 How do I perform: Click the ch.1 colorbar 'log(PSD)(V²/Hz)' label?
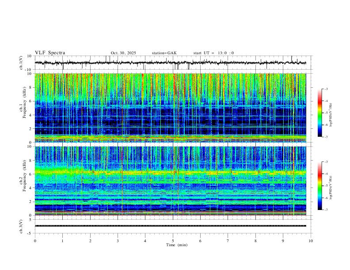(331, 115)
